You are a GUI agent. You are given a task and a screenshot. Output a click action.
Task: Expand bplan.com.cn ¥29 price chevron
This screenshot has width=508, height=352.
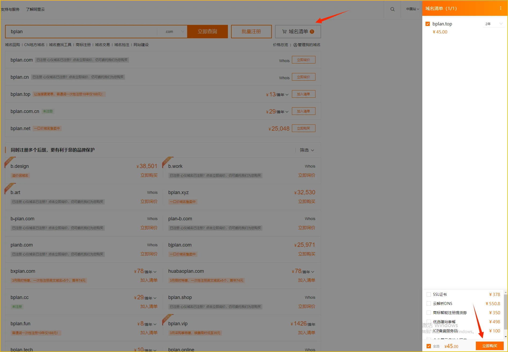(287, 112)
